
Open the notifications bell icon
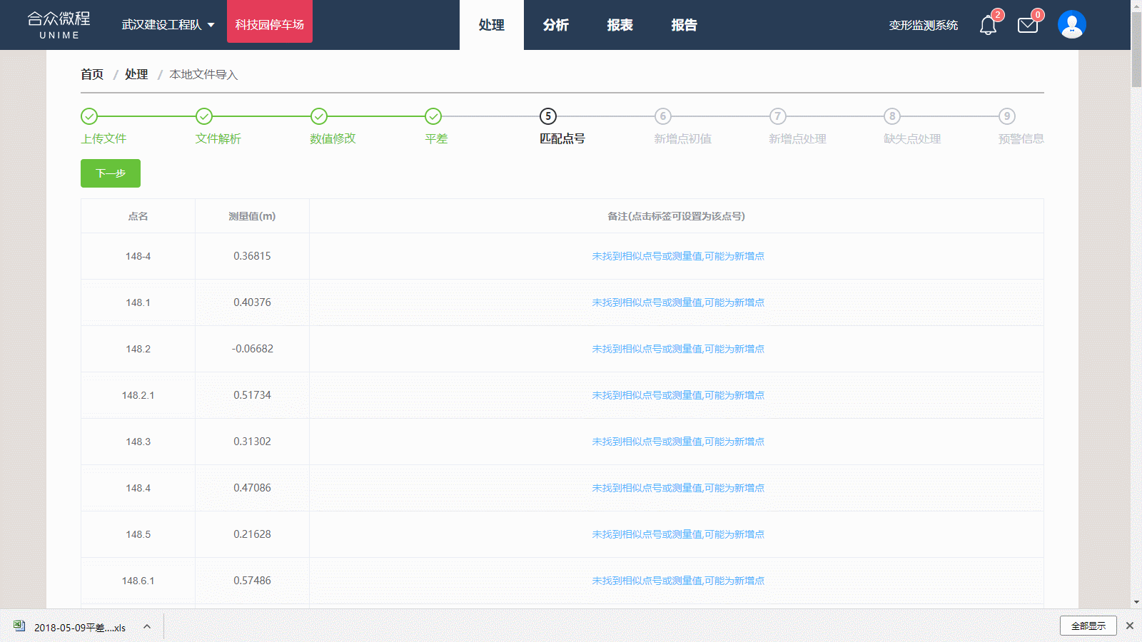tap(988, 26)
